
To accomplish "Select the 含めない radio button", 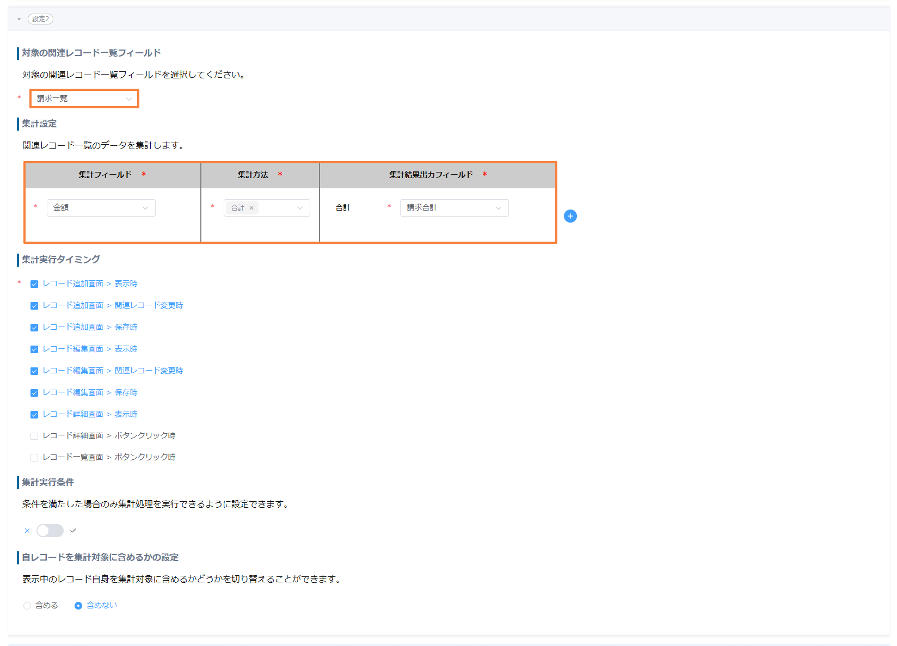I will coord(78,606).
